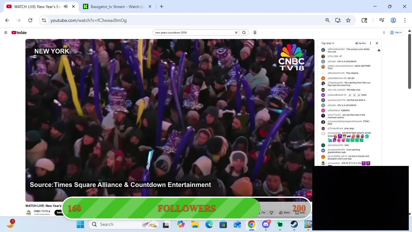Run search with the magnifier button
412x232 pixels.
pos(244,33)
